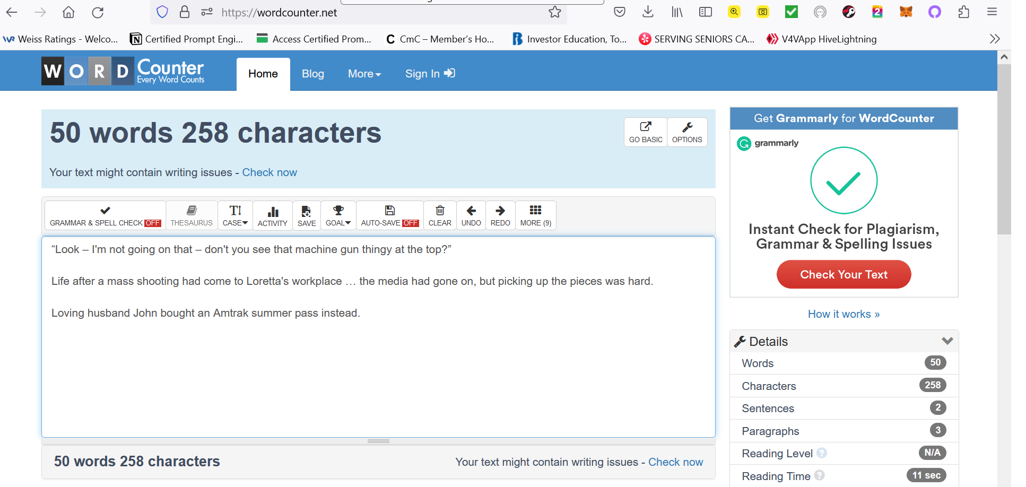Open the CASE dropdown
1026x487 pixels.
235,215
